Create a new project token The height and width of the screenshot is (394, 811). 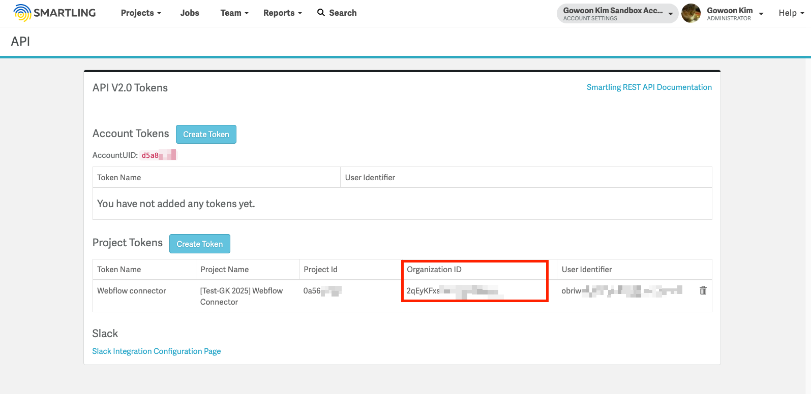pyautogui.click(x=200, y=244)
